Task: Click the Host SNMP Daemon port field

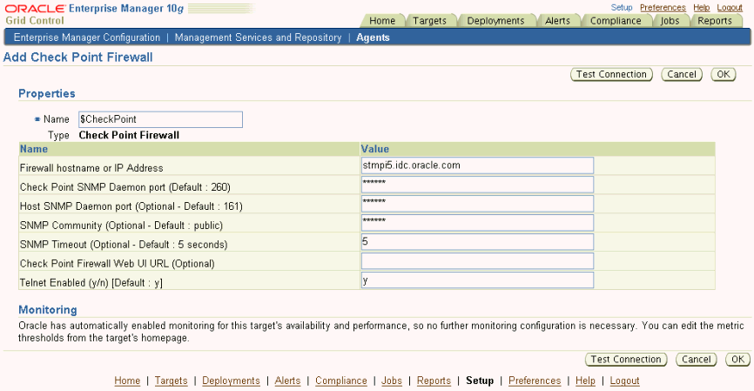Action: 477,204
